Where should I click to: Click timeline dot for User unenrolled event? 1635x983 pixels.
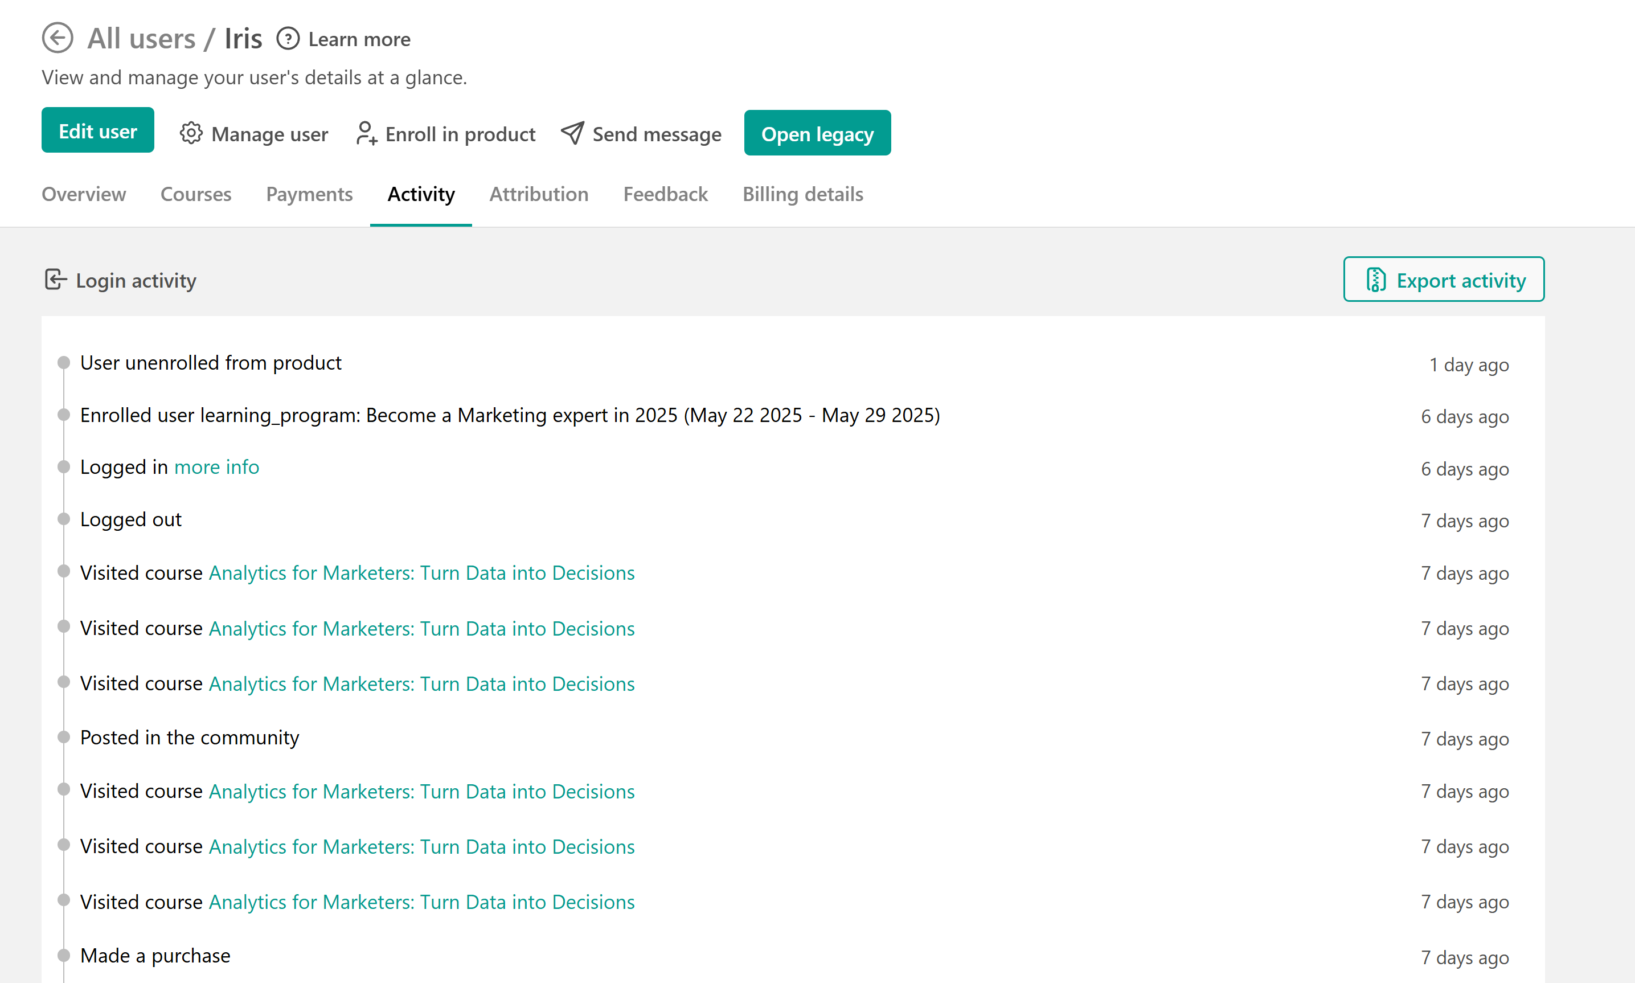tap(64, 362)
